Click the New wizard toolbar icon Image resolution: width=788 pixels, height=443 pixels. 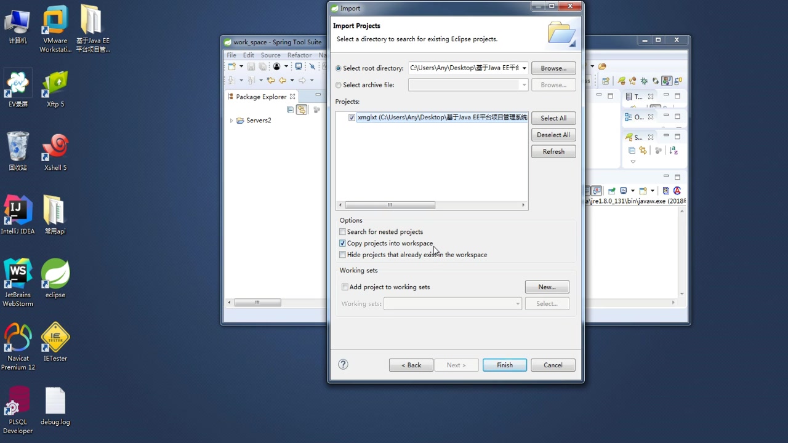232,66
